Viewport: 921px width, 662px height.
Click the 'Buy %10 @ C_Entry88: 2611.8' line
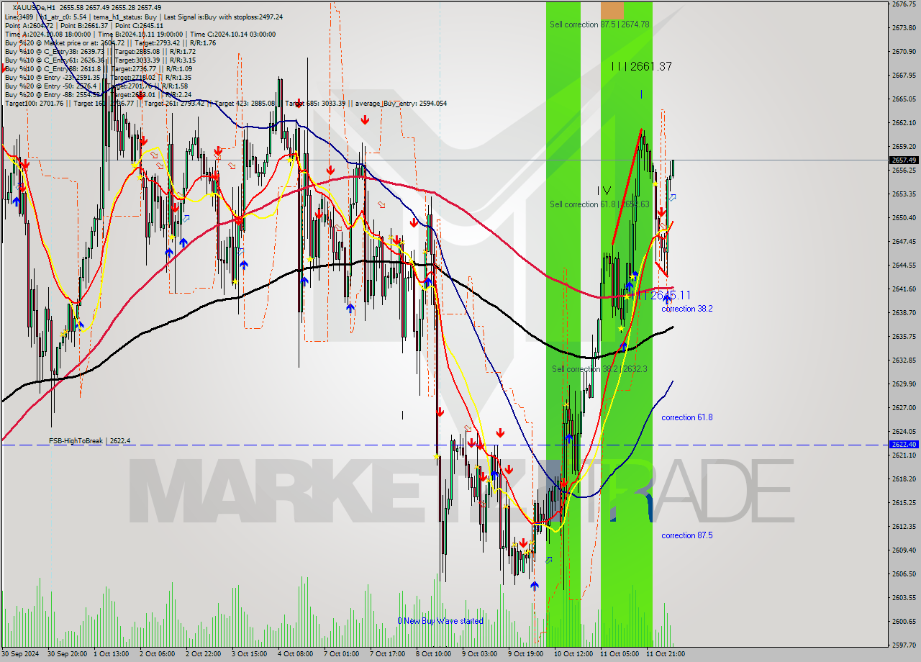pyautogui.click(x=99, y=68)
